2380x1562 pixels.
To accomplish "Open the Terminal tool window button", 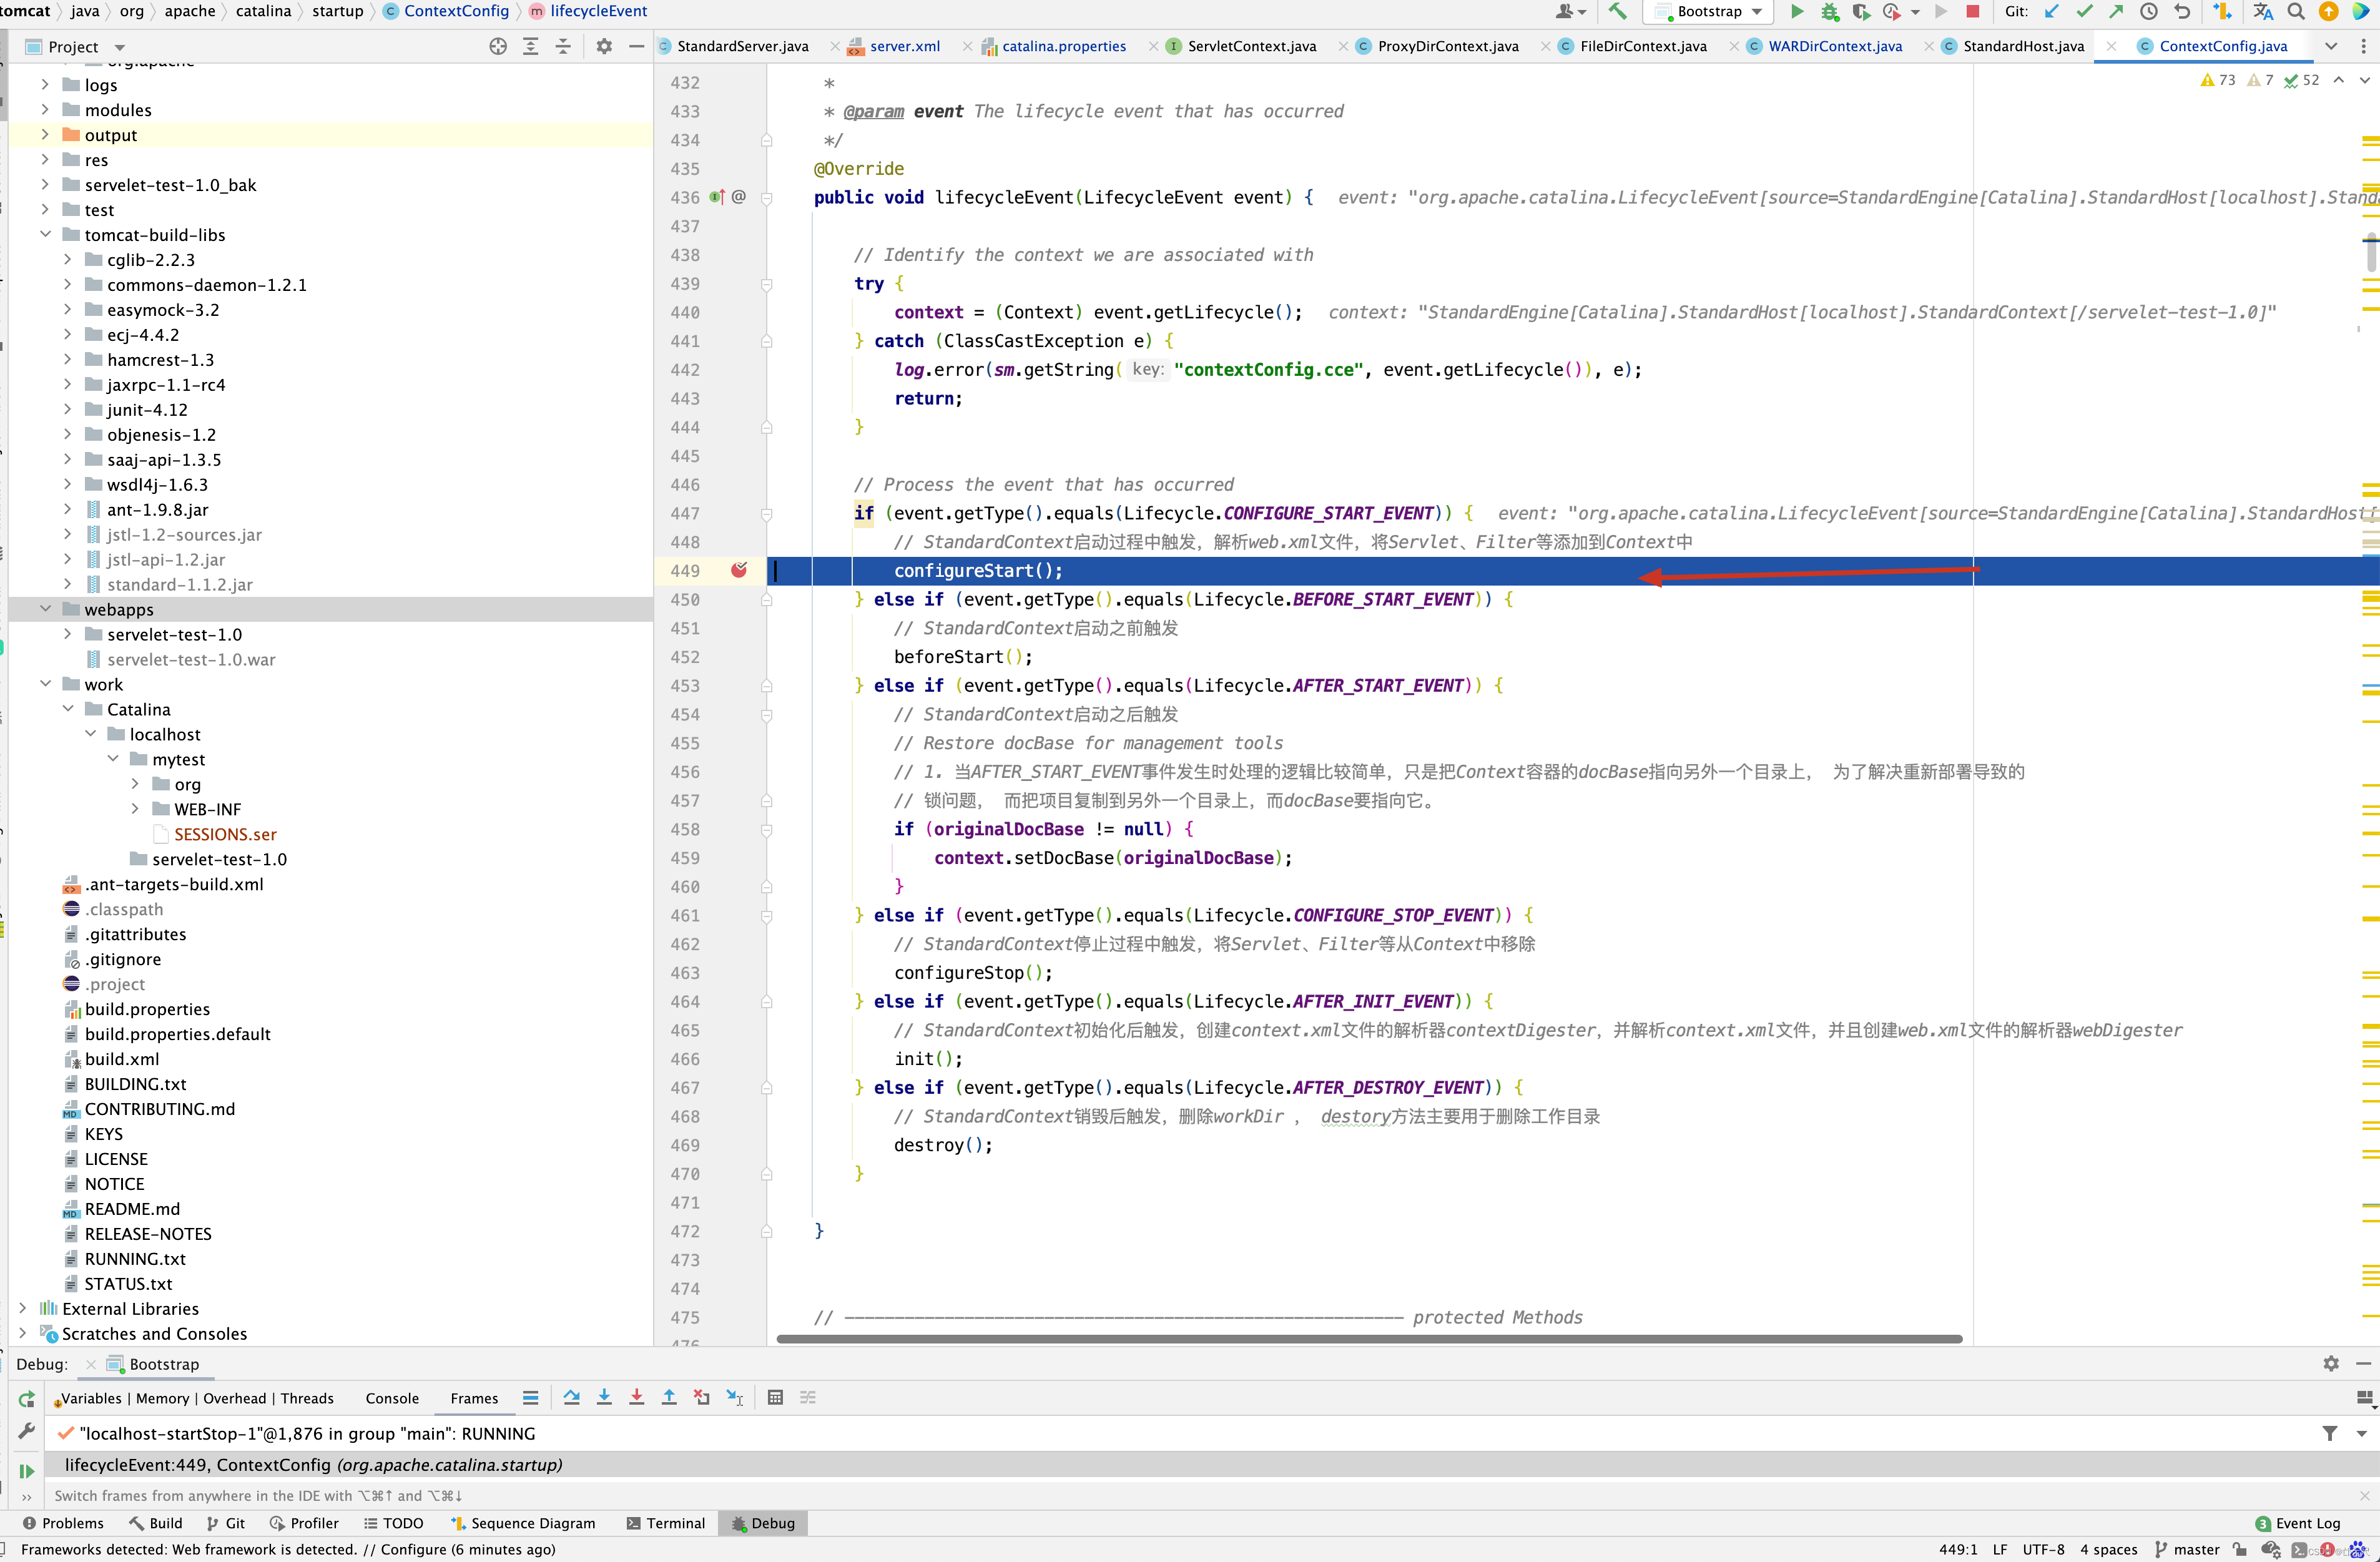I will (666, 1523).
